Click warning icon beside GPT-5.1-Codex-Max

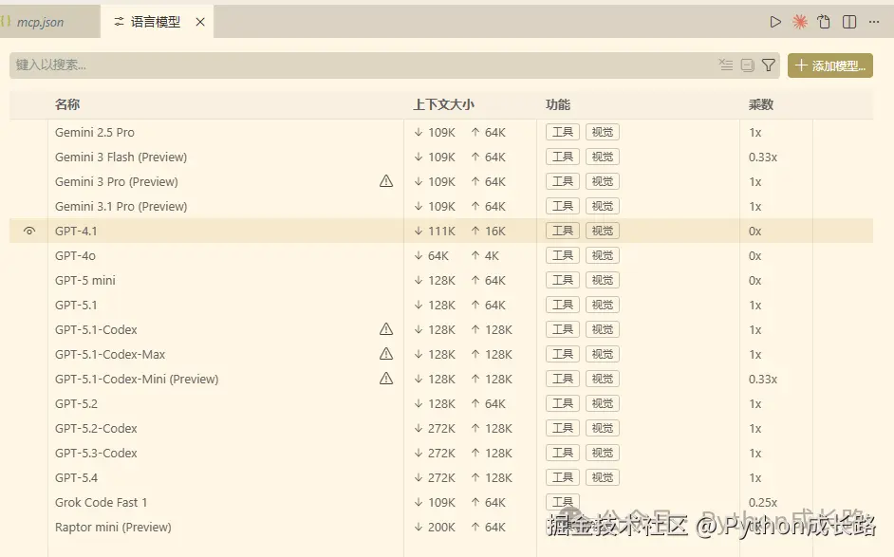coord(386,354)
